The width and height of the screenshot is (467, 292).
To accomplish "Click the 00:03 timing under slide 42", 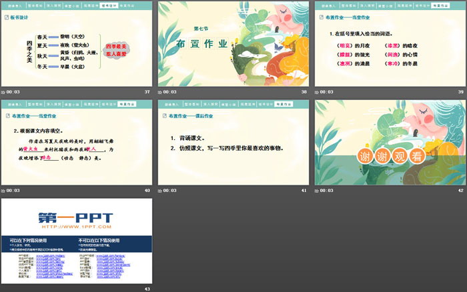I will [x=327, y=191].
